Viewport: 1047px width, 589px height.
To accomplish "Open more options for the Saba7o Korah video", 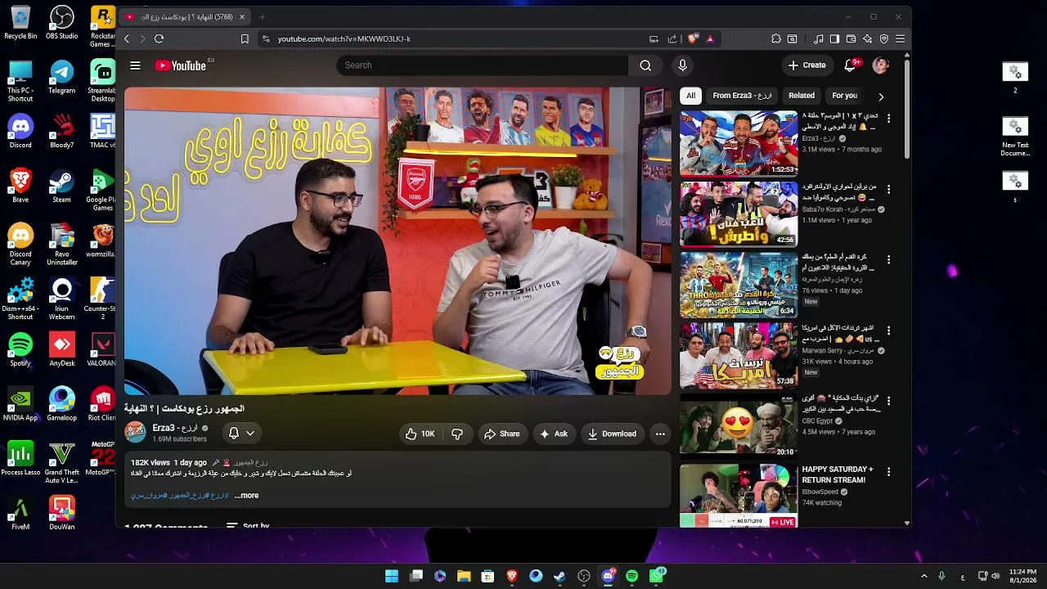I will pos(888,189).
